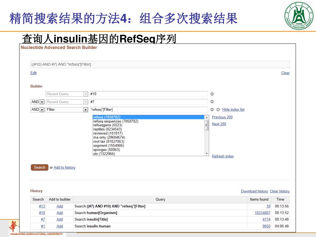Click the index list scroll down arrow
The width and height of the screenshot is (316, 237).
tap(207, 154)
